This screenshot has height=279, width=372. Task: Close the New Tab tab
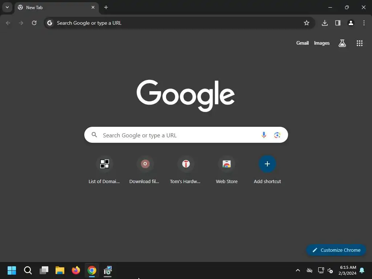[93, 7]
